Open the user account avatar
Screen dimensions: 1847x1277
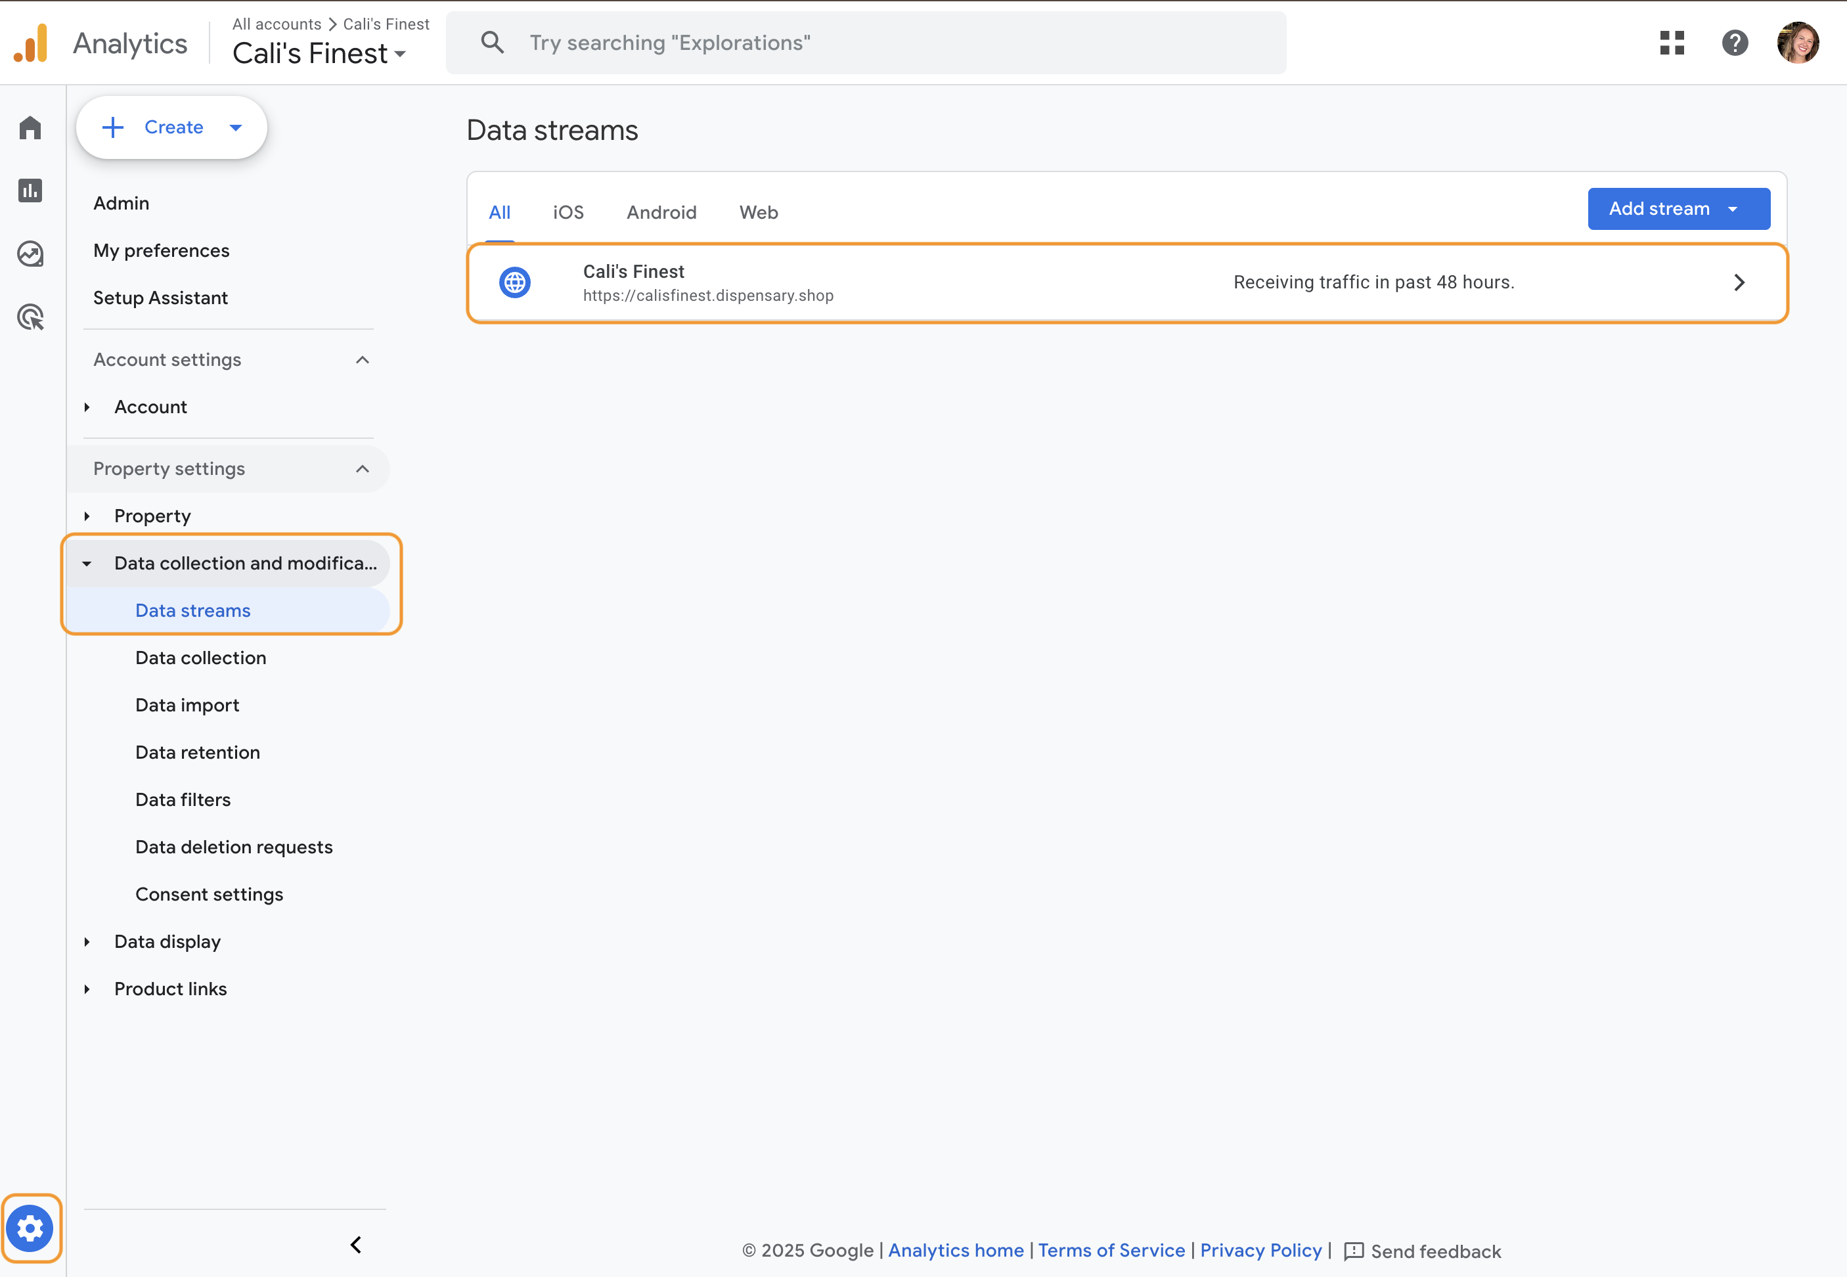1798,43
